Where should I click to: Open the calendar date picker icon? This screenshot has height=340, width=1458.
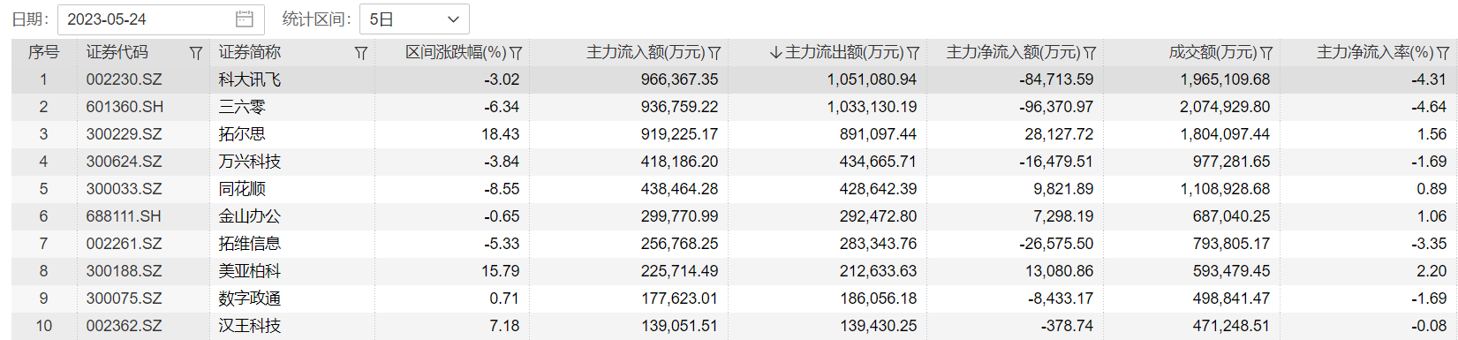tap(245, 19)
